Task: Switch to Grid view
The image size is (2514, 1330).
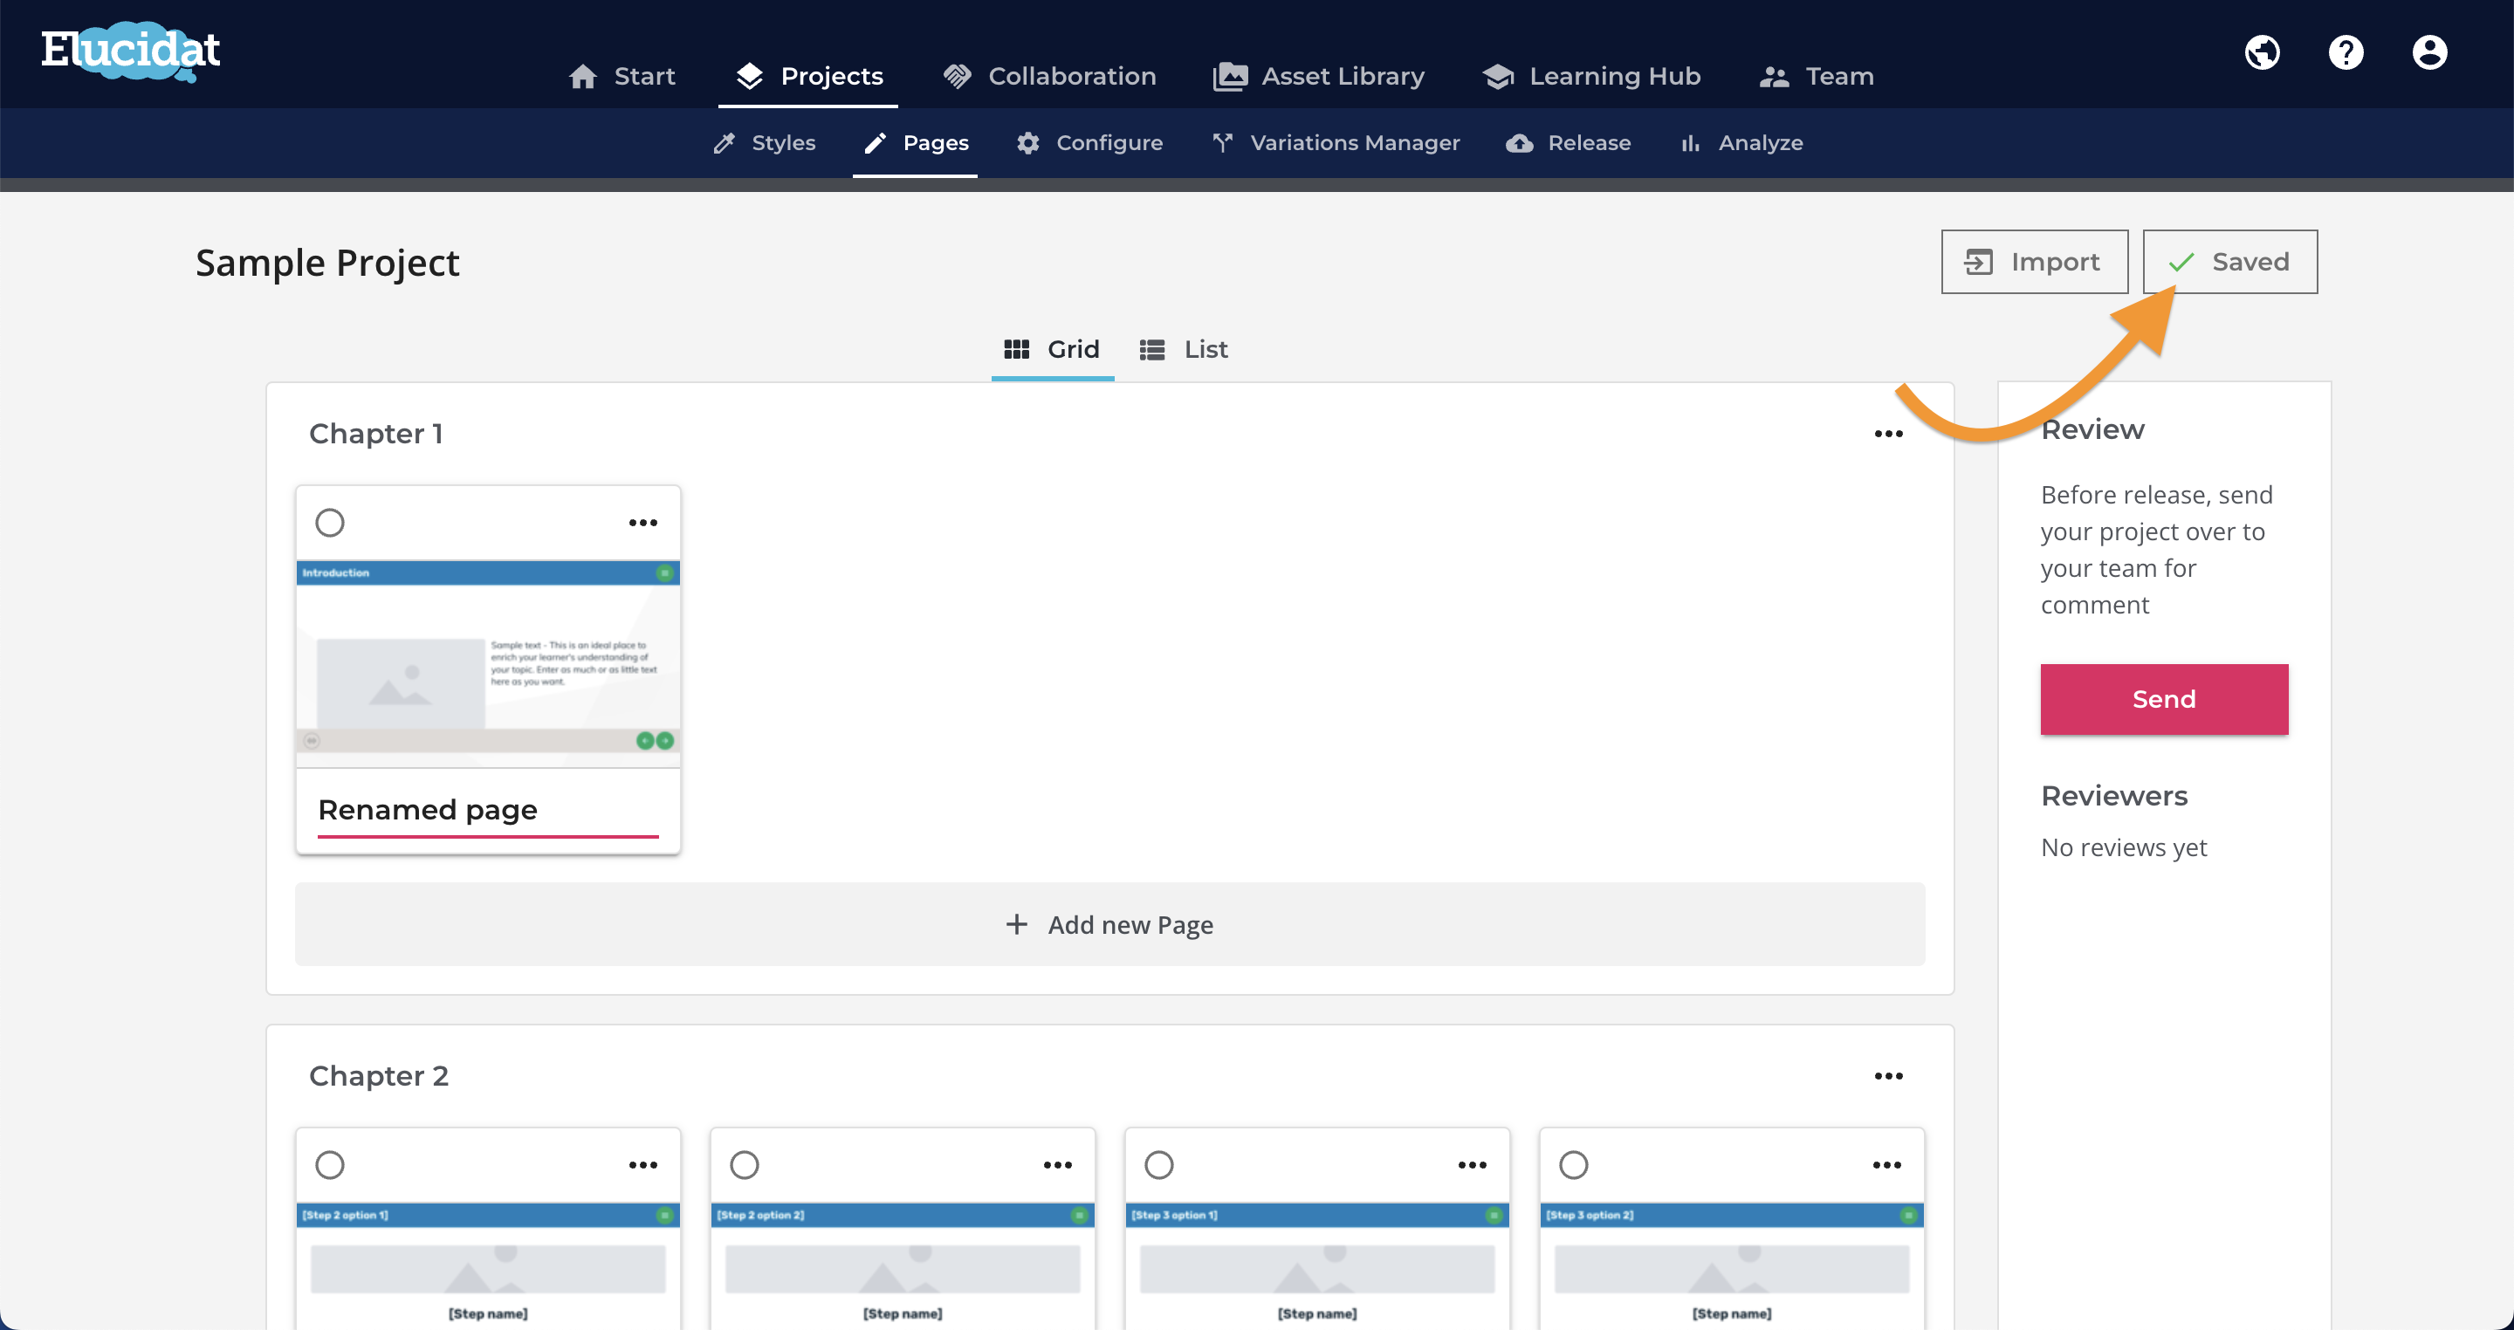Action: point(1052,349)
